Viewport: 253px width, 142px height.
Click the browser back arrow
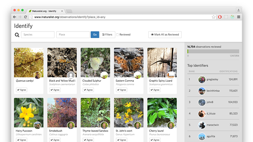pyautogui.click(x=15, y=17)
